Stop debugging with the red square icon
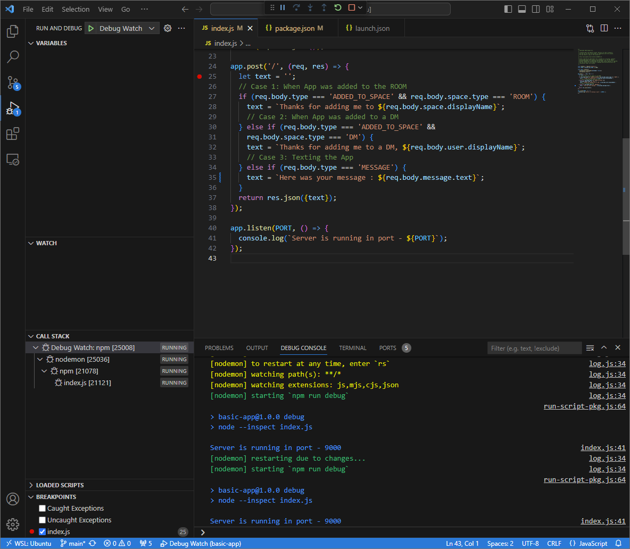Viewport: 630px width, 549px height. click(x=351, y=8)
